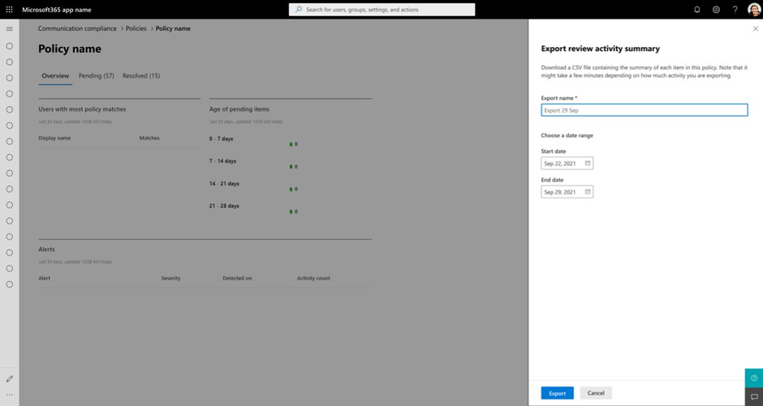The image size is (763, 406).
Task: Switch to the Resolved (15) tab
Action: coord(141,75)
